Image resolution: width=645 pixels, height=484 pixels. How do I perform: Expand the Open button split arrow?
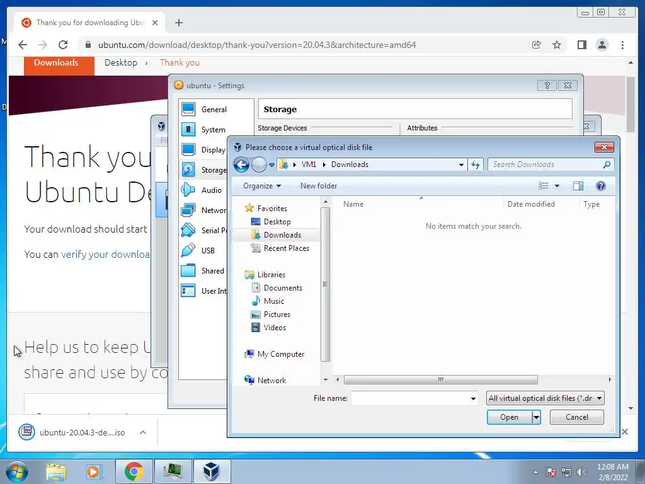tap(536, 417)
